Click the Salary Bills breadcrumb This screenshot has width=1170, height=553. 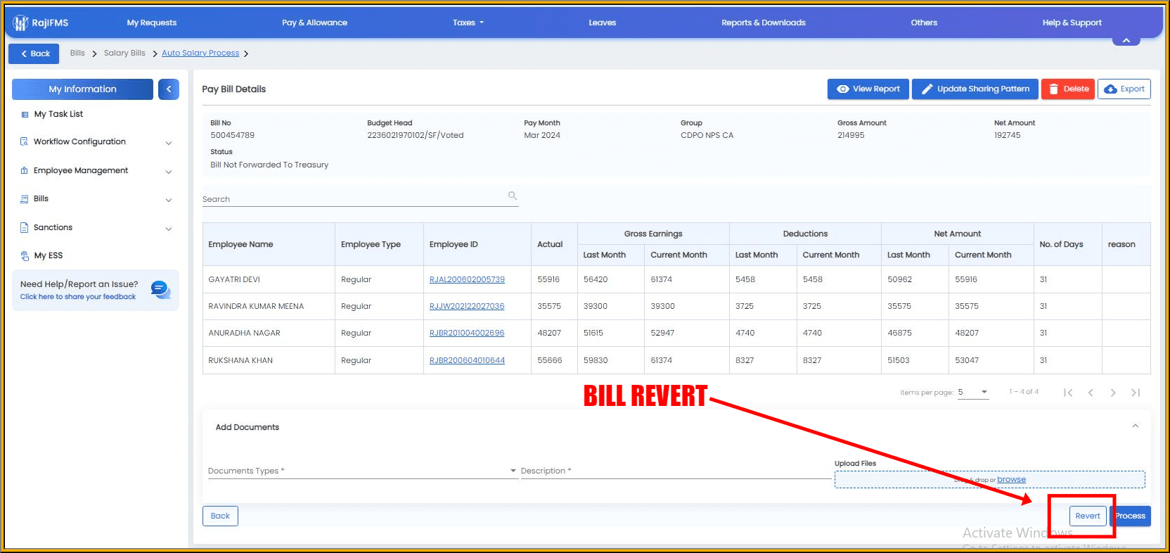(x=124, y=53)
